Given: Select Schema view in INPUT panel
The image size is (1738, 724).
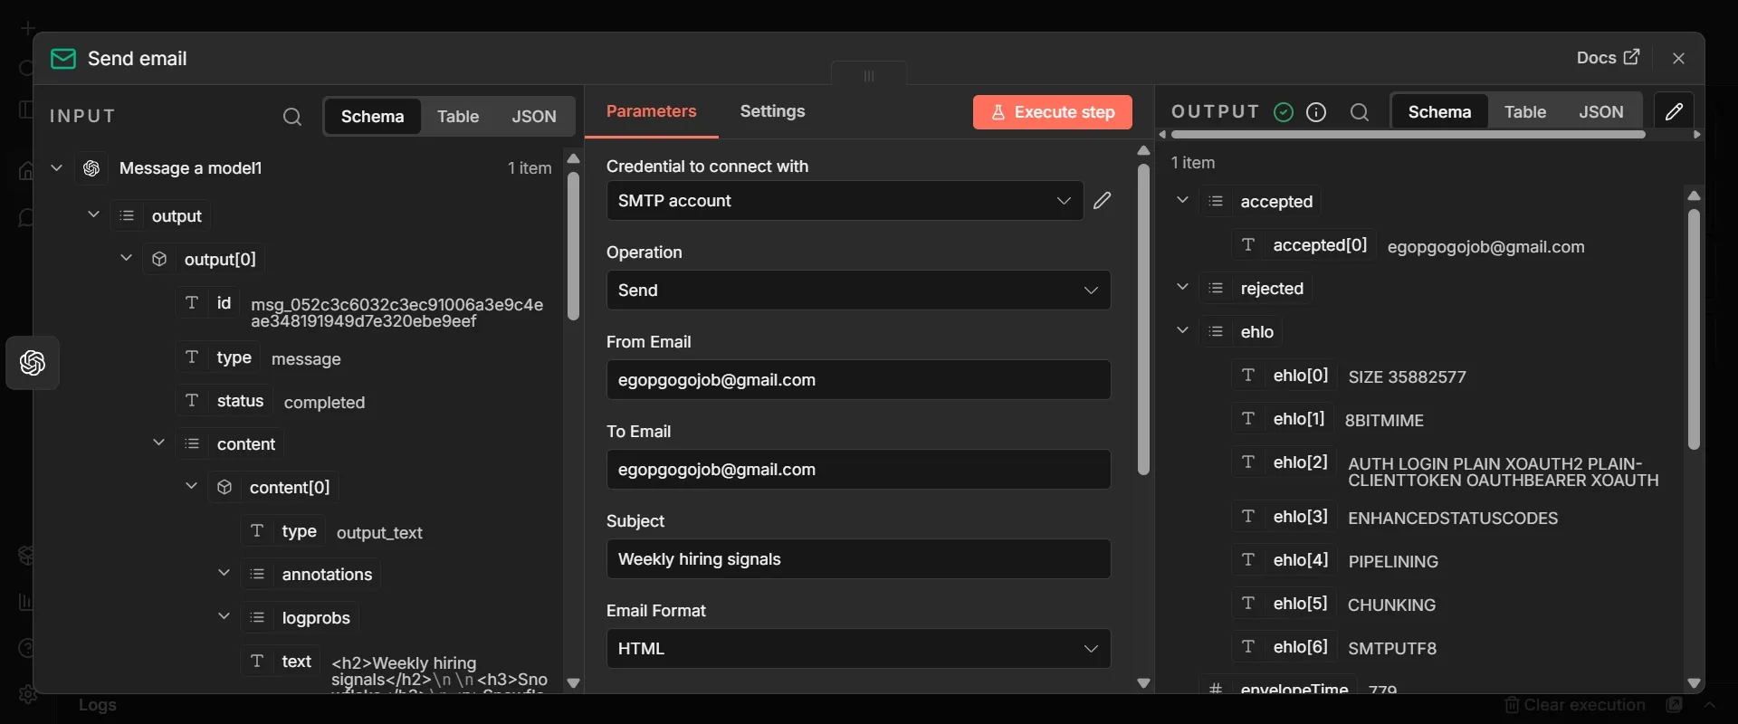Looking at the screenshot, I should [372, 117].
